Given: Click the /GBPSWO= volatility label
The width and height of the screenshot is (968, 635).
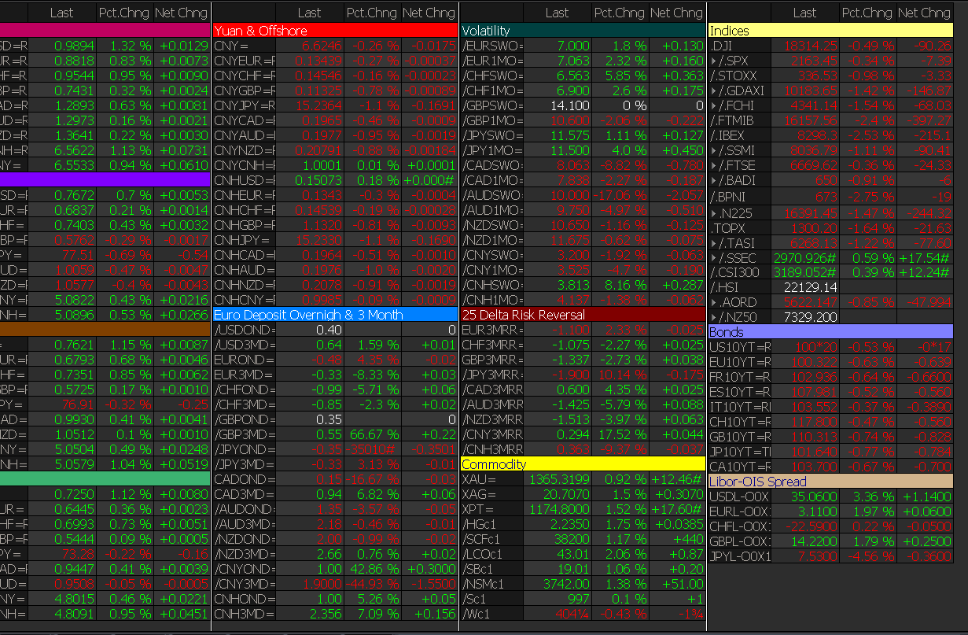Looking at the screenshot, I should [491, 105].
